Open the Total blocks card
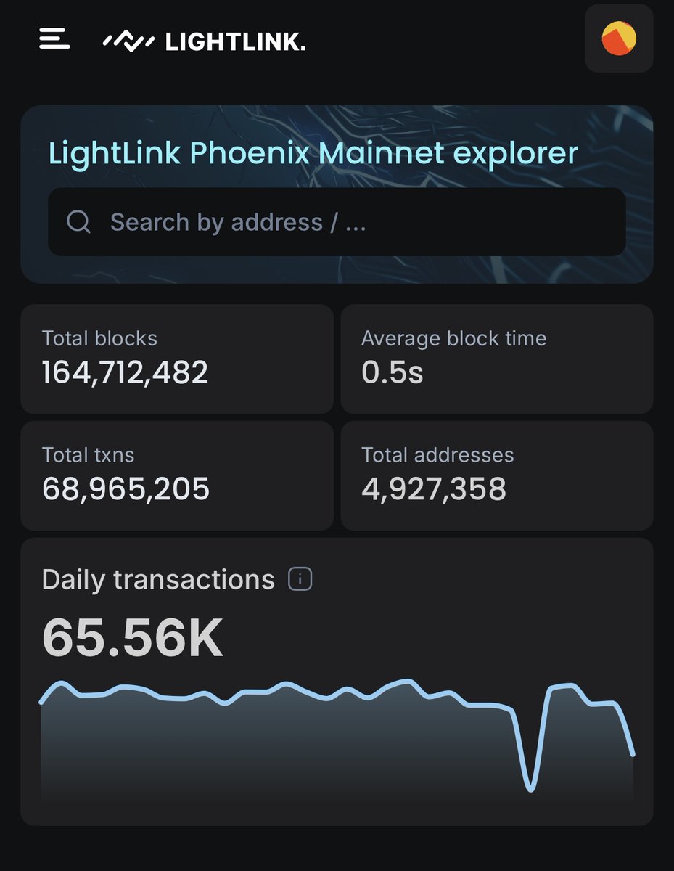Screen dimensions: 674x871 click(x=176, y=359)
